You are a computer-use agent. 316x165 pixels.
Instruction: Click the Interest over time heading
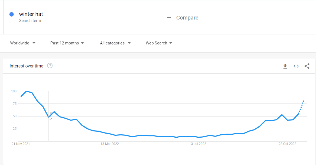26,66
